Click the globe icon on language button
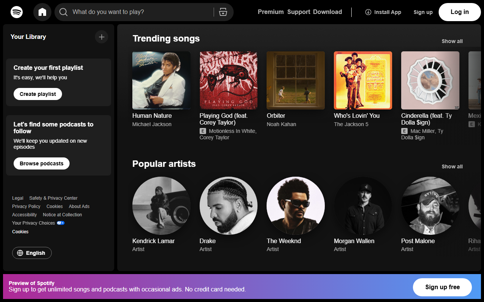Image resolution: width=484 pixels, height=302 pixels. [x=20, y=253]
